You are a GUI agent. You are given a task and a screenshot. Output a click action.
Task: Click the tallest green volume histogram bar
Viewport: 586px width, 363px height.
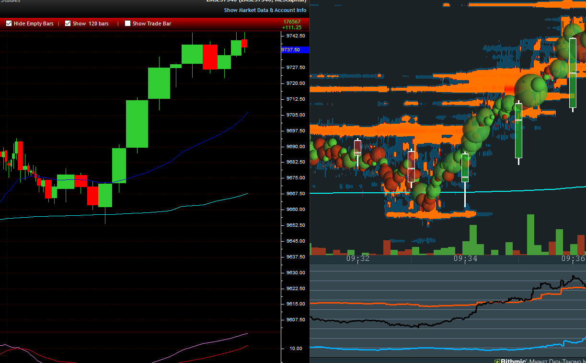(x=530, y=234)
